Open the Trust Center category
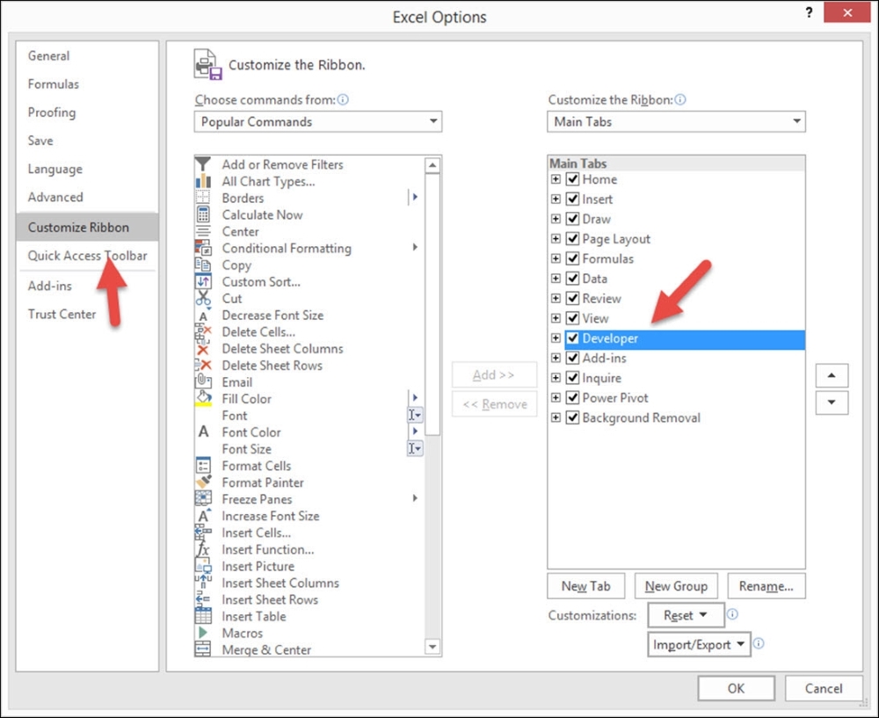 pyautogui.click(x=62, y=314)
